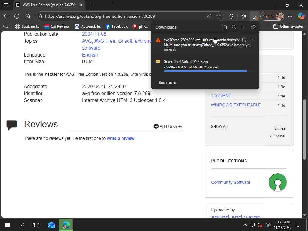Launch Copilot from the toolbar icon

tap(301, 16)
